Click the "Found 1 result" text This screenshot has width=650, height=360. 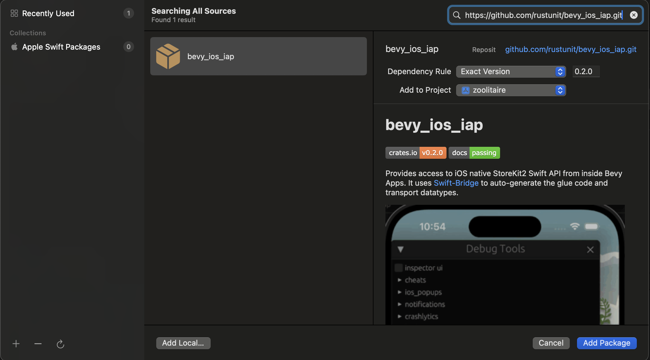point(173,20)
